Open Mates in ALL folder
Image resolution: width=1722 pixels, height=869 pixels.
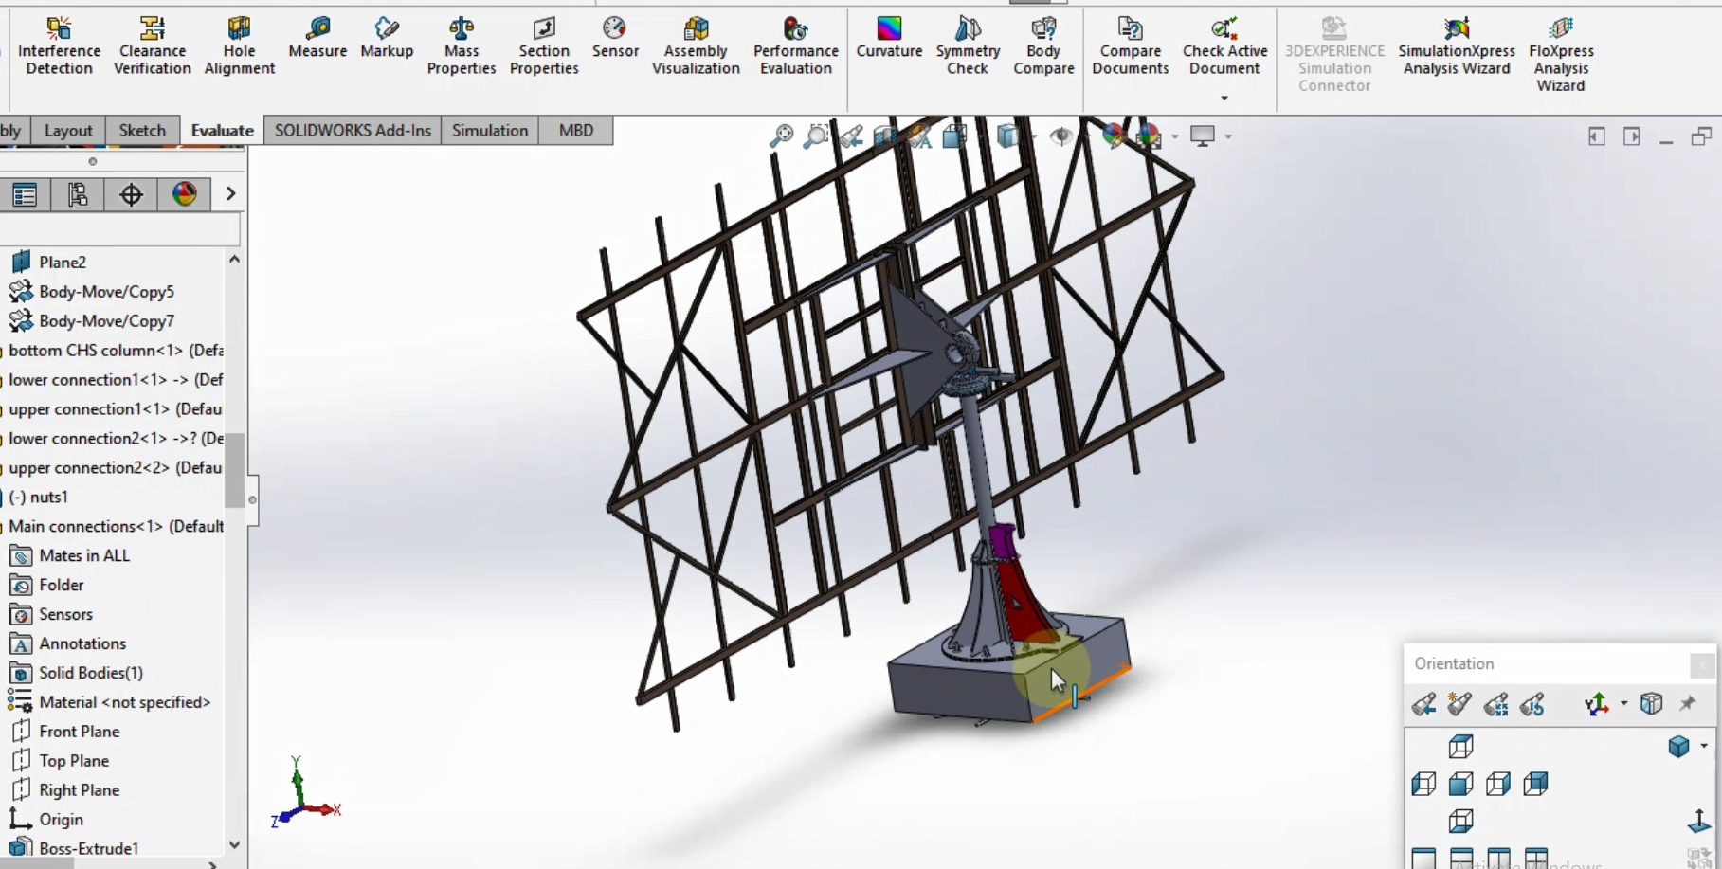point(83,555)
